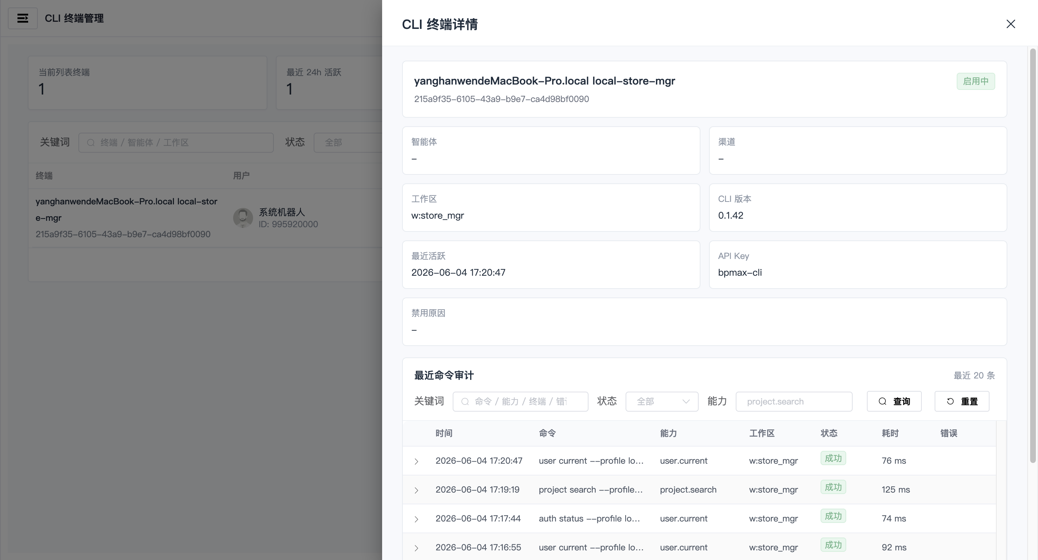This screenshot has height=560, width=1038.
Task: Click API Key value bpmax-cli
Action: click(x=740, y=273)
